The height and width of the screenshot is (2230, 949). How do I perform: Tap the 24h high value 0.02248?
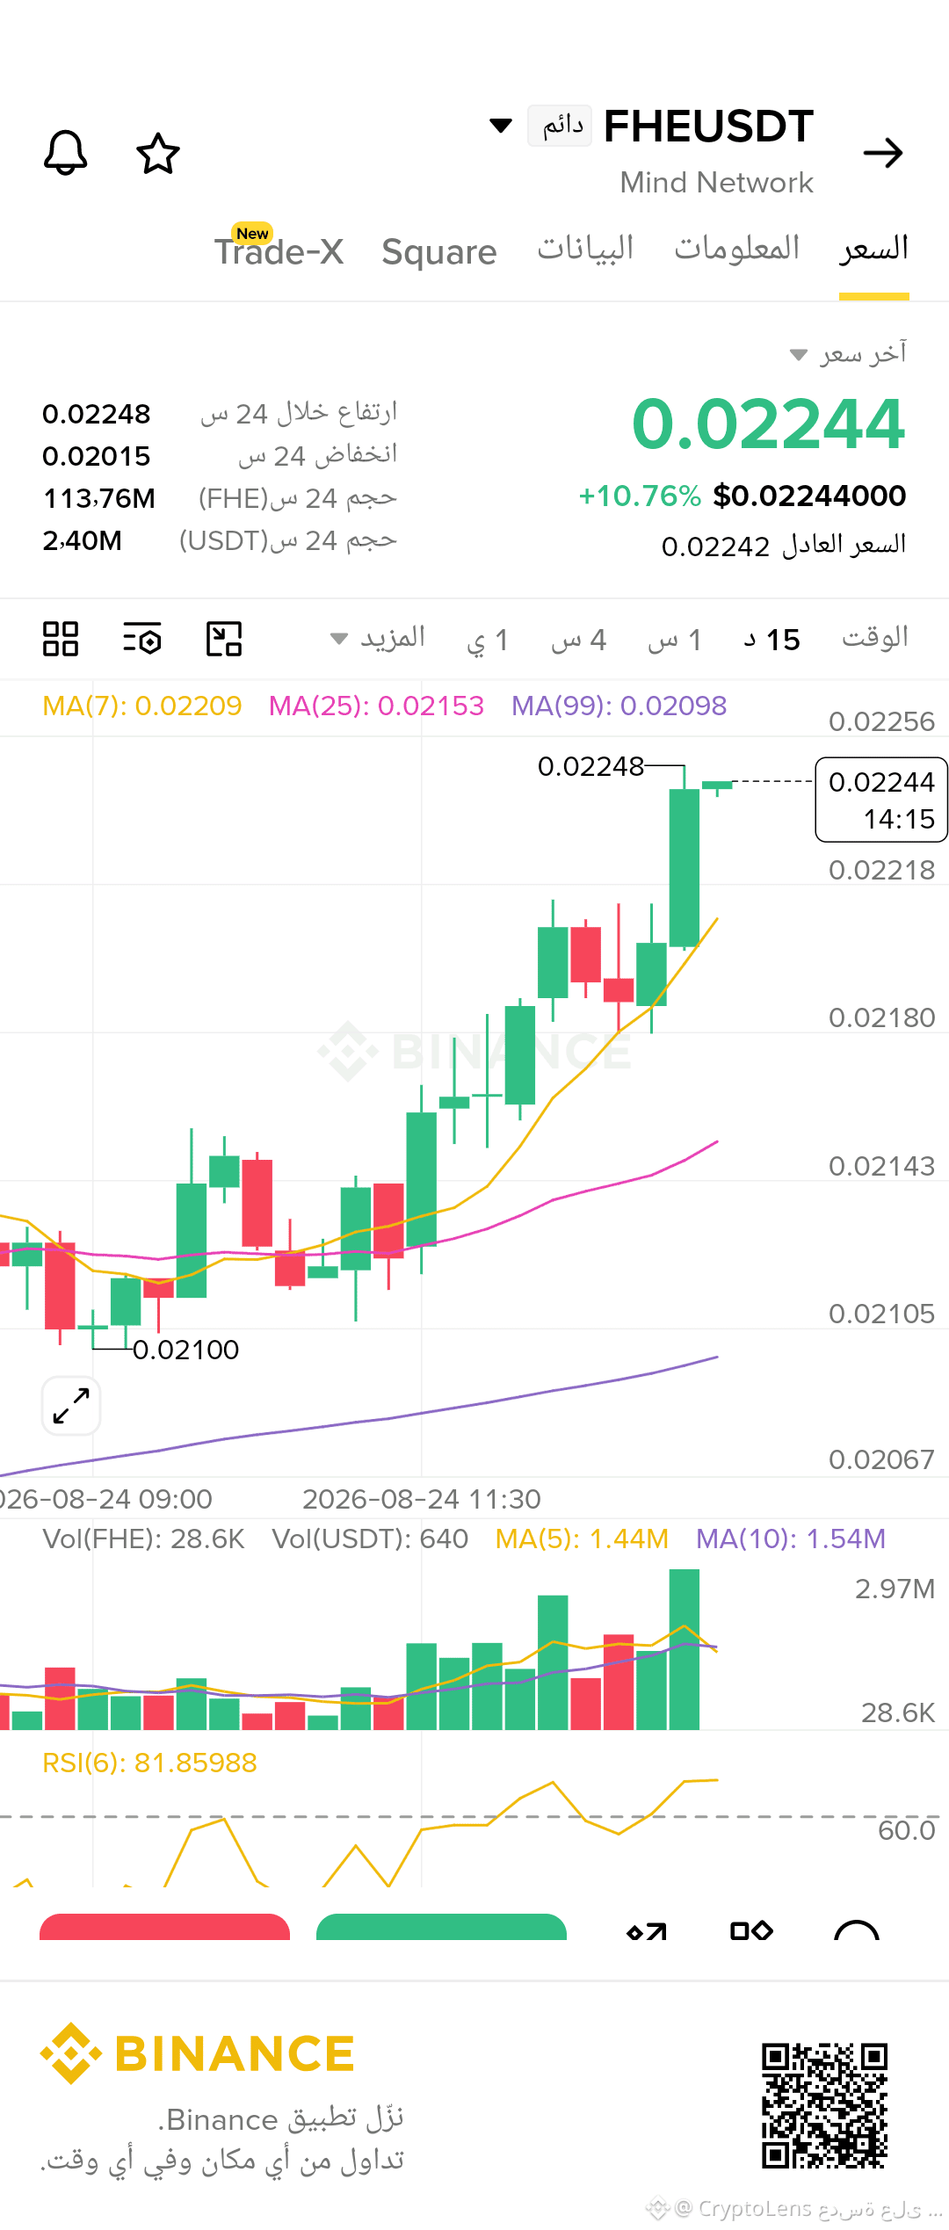[x=97, y=414]
